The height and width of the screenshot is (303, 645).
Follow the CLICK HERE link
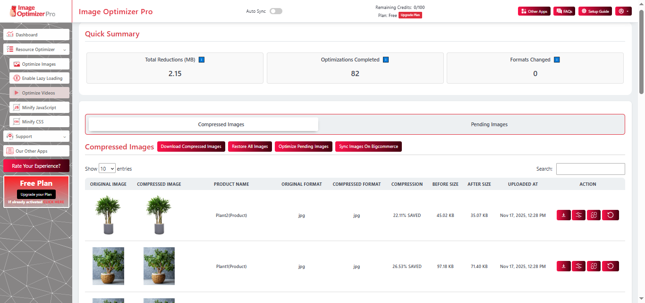coord(54,202)
